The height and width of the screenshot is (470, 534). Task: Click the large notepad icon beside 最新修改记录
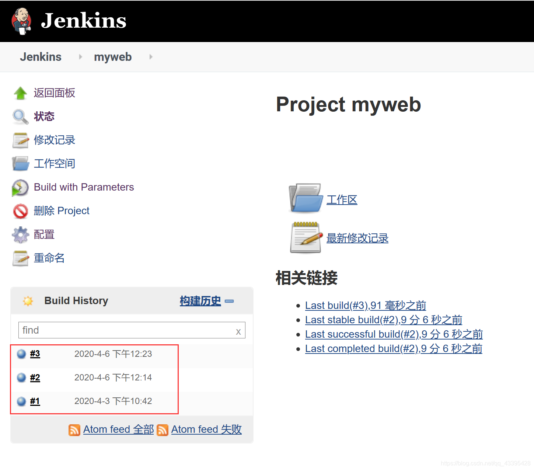306,237
